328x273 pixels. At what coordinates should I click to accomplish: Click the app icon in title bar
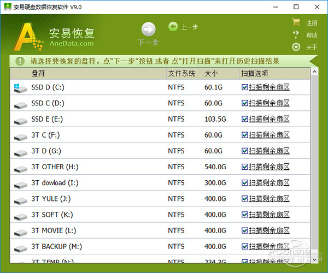[8, 7]
